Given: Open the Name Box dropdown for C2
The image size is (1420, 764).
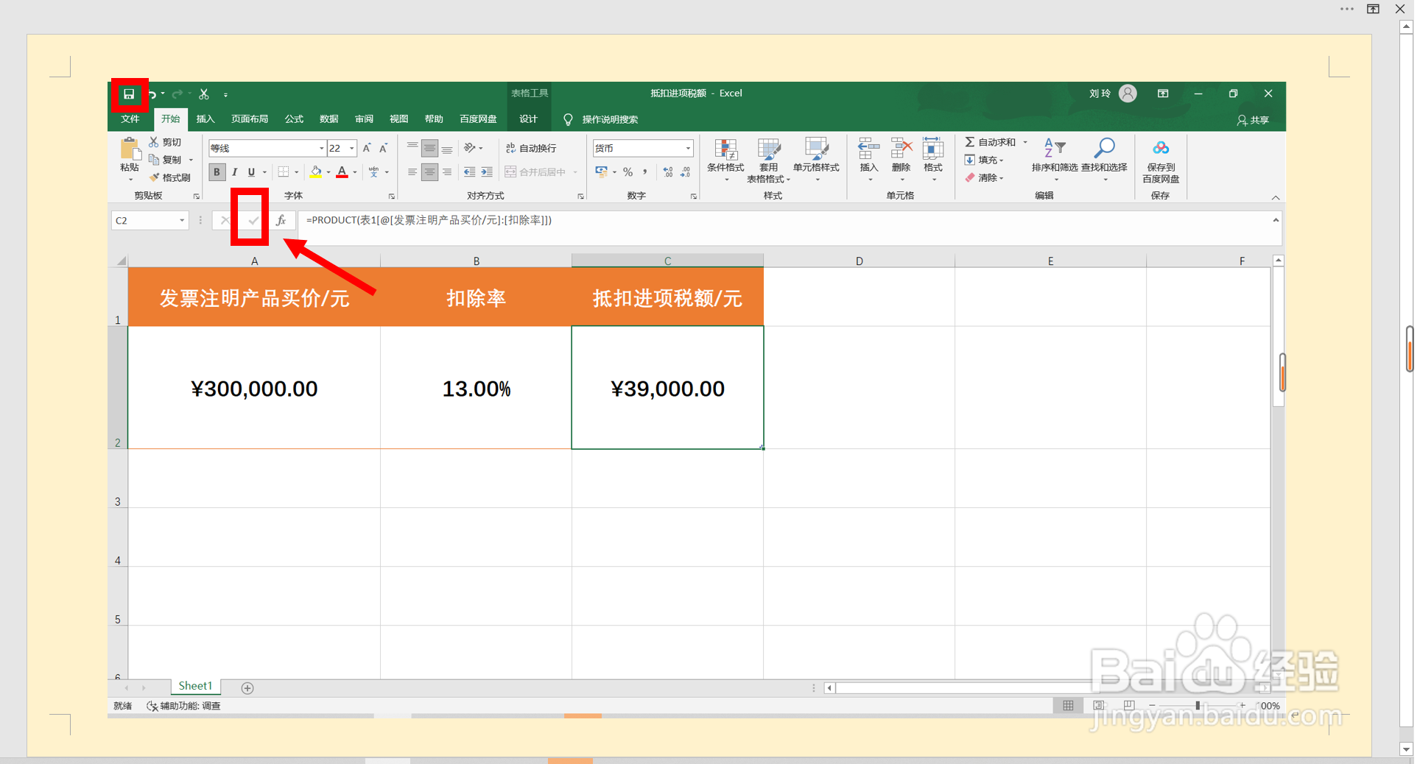Looking at the screenshot, I should pos(182,220).
